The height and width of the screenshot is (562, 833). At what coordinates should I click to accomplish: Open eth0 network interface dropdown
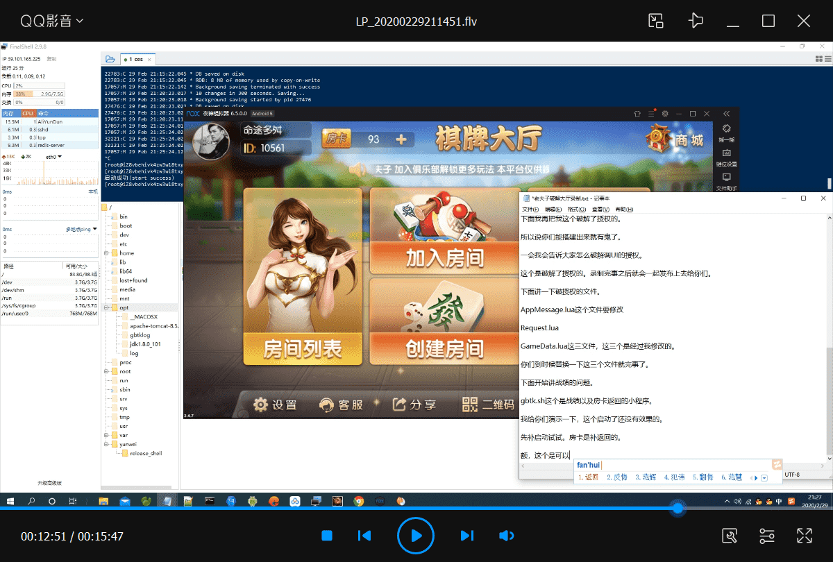(x=53, y=156)
